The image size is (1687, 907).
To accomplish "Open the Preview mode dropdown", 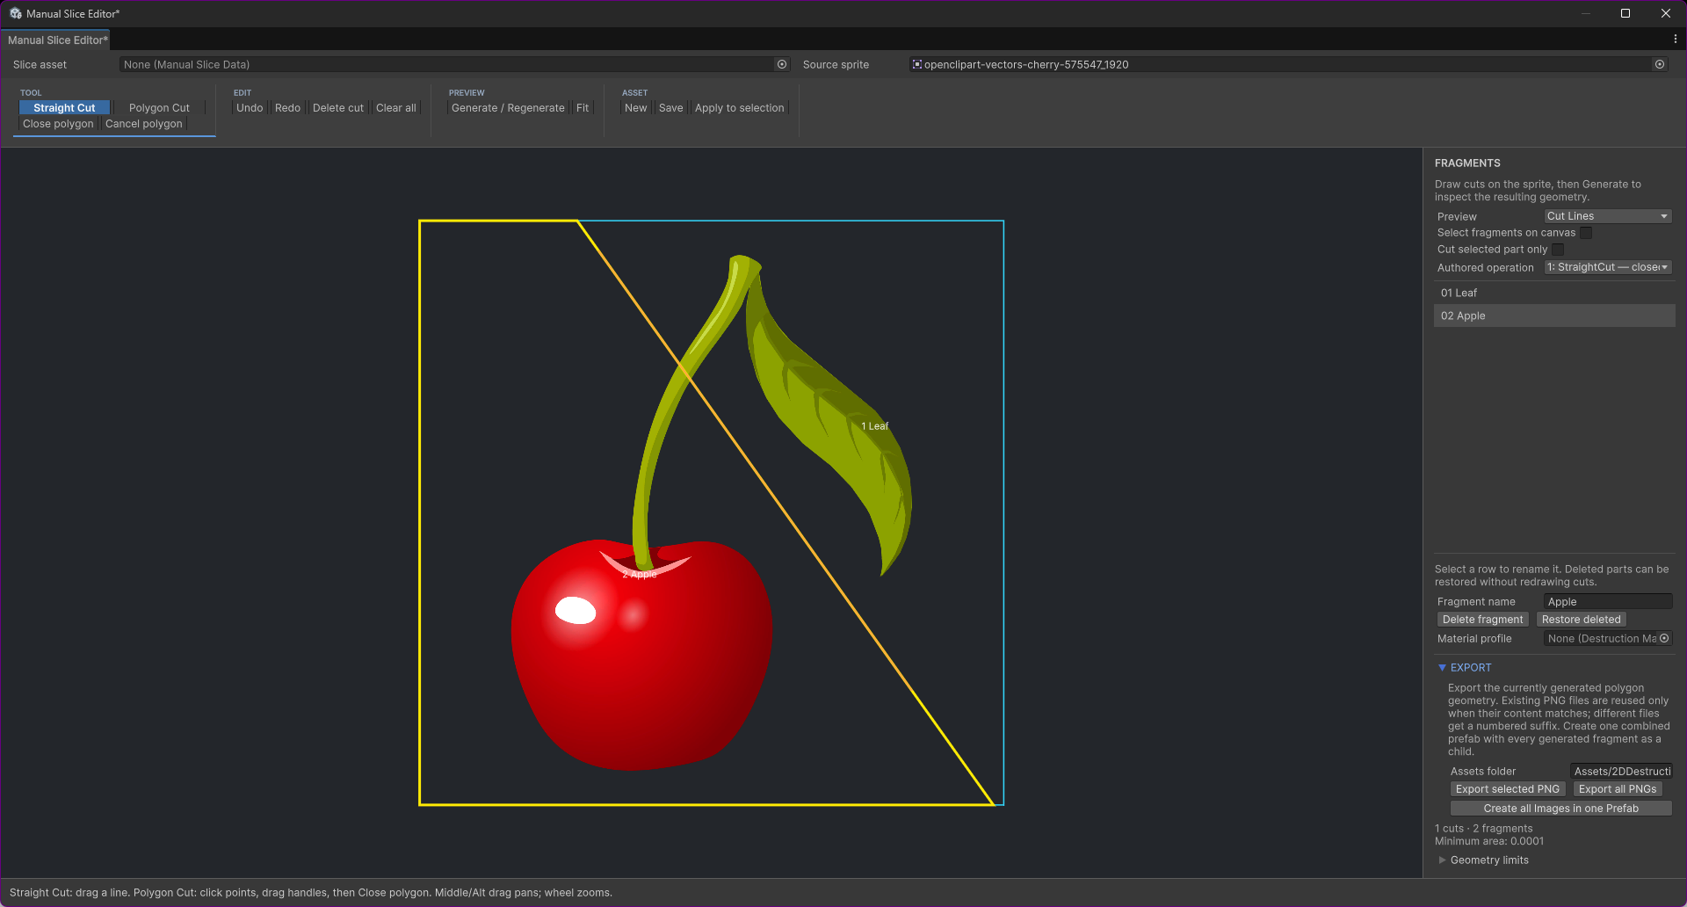I will coord(1607,216).
